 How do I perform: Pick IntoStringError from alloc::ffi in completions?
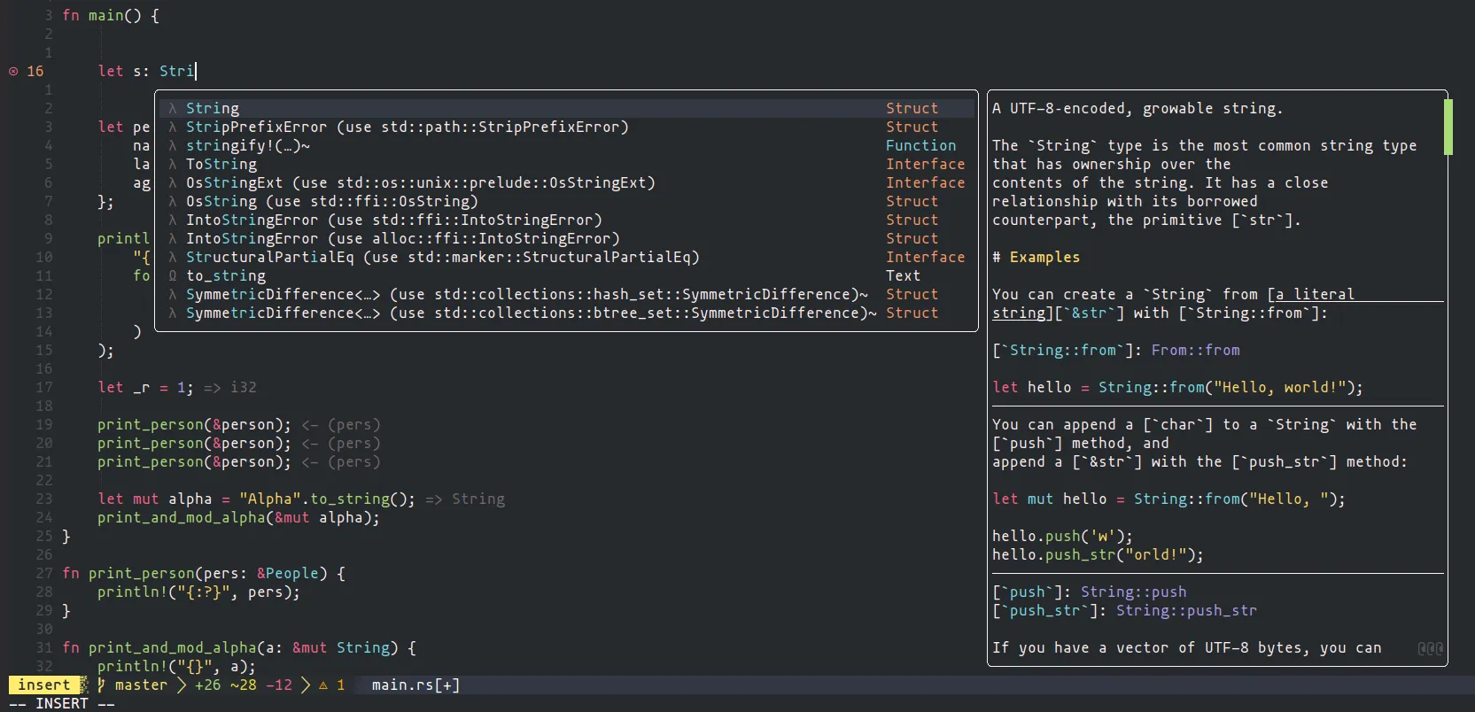[x=567, y=238]
